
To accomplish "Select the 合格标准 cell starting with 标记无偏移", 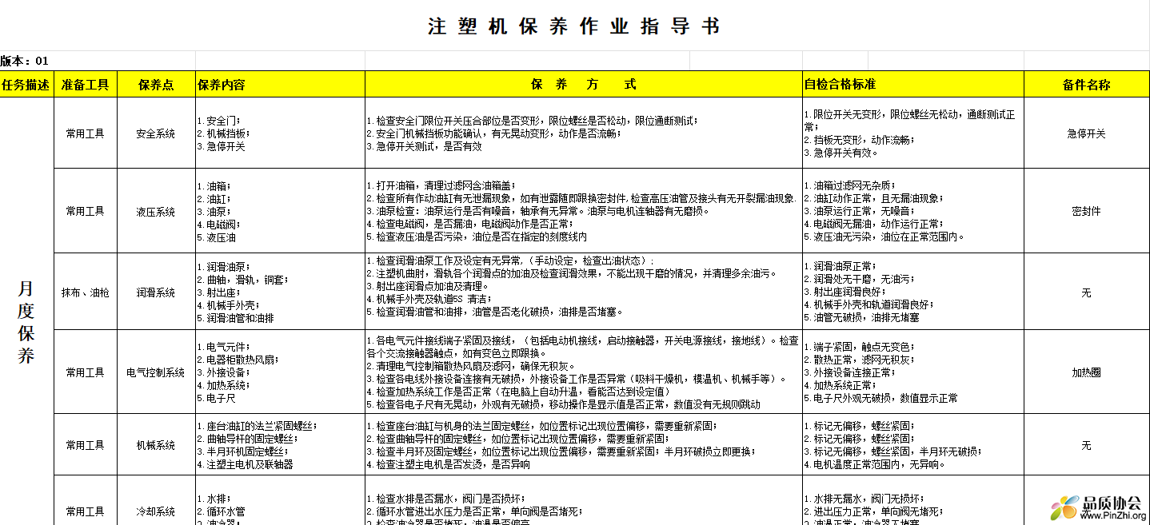I will pyautogui.click(x=913, y=444).
